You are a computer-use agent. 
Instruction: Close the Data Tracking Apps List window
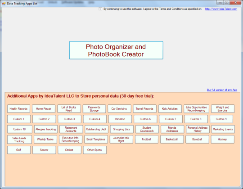coord(235,3)
